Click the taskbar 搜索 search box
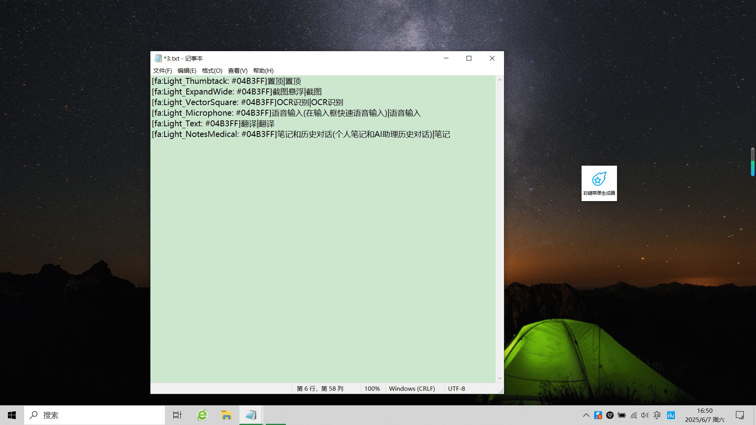This screenshot has height=425, width=756. click(x=94, y=415)
